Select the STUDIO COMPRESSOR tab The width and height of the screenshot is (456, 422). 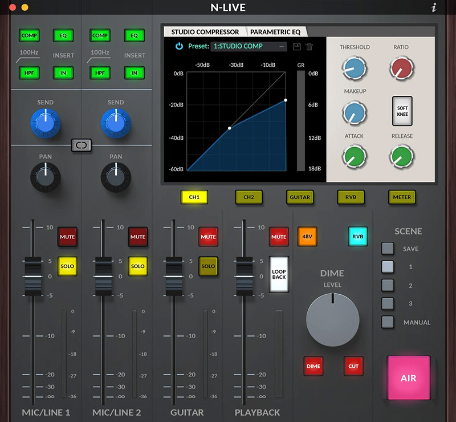click(205, 32)
